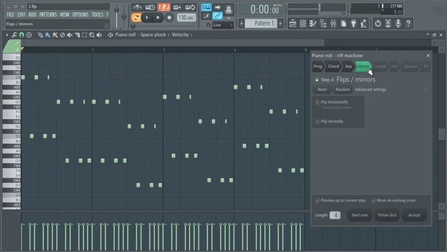Click the microphone recording icon
This screenshot has height=252, width=447.
(398, 24)
